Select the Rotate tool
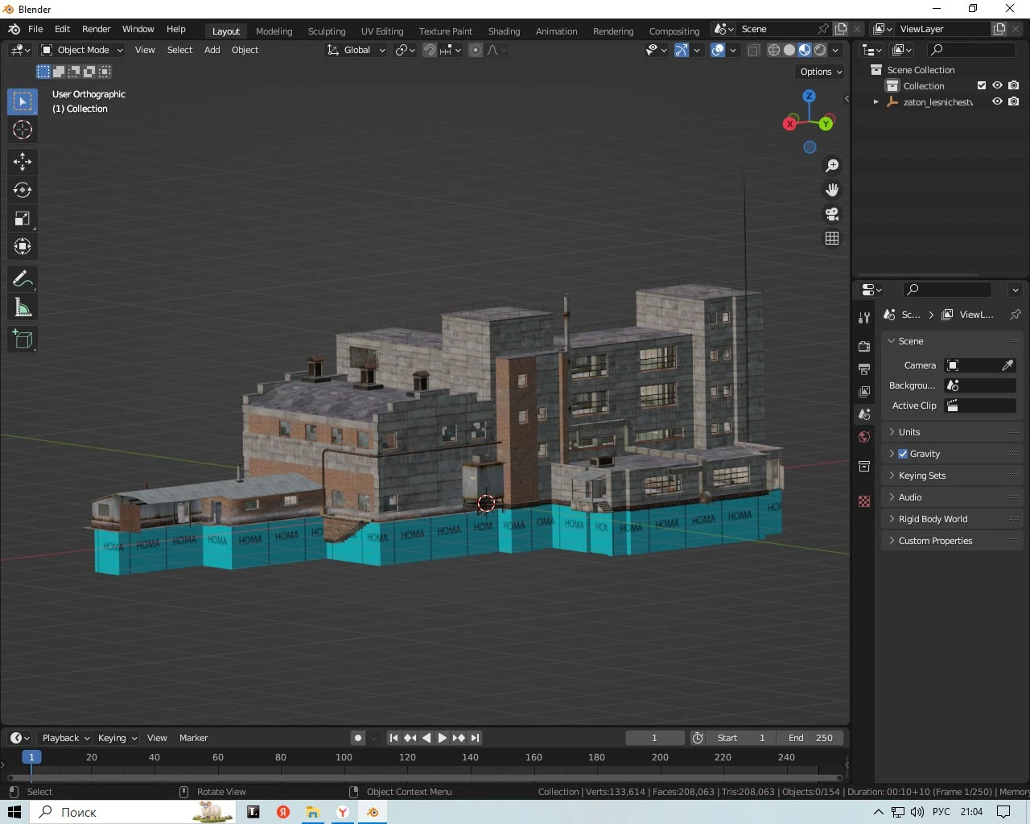The image size is (1030, 824). (x=23, y=190)
